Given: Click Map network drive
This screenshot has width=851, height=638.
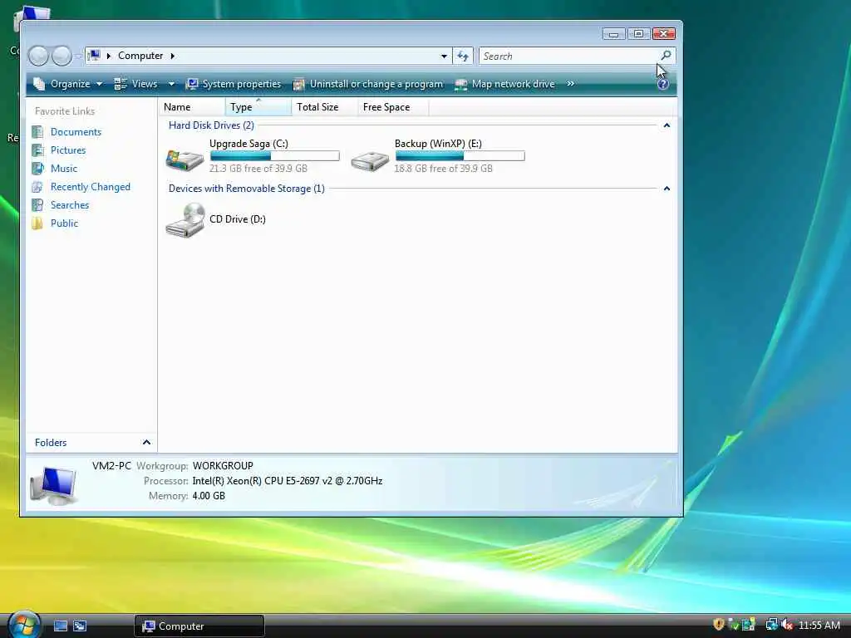Looking at the screenshot, I should pos(504,84).
